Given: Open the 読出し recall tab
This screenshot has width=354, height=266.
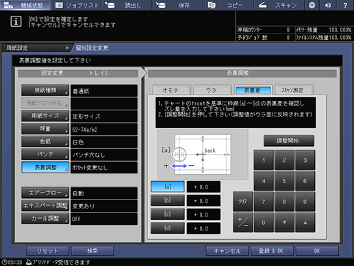Looking at the screenshot, I should [127, 5].
